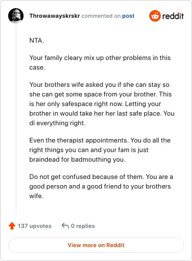Click the "Your family cleary mix up" paragraph

coord(100,62)
